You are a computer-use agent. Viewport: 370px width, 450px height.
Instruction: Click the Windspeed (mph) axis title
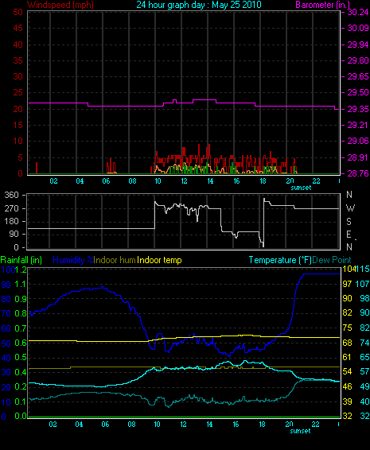(60, 5)
